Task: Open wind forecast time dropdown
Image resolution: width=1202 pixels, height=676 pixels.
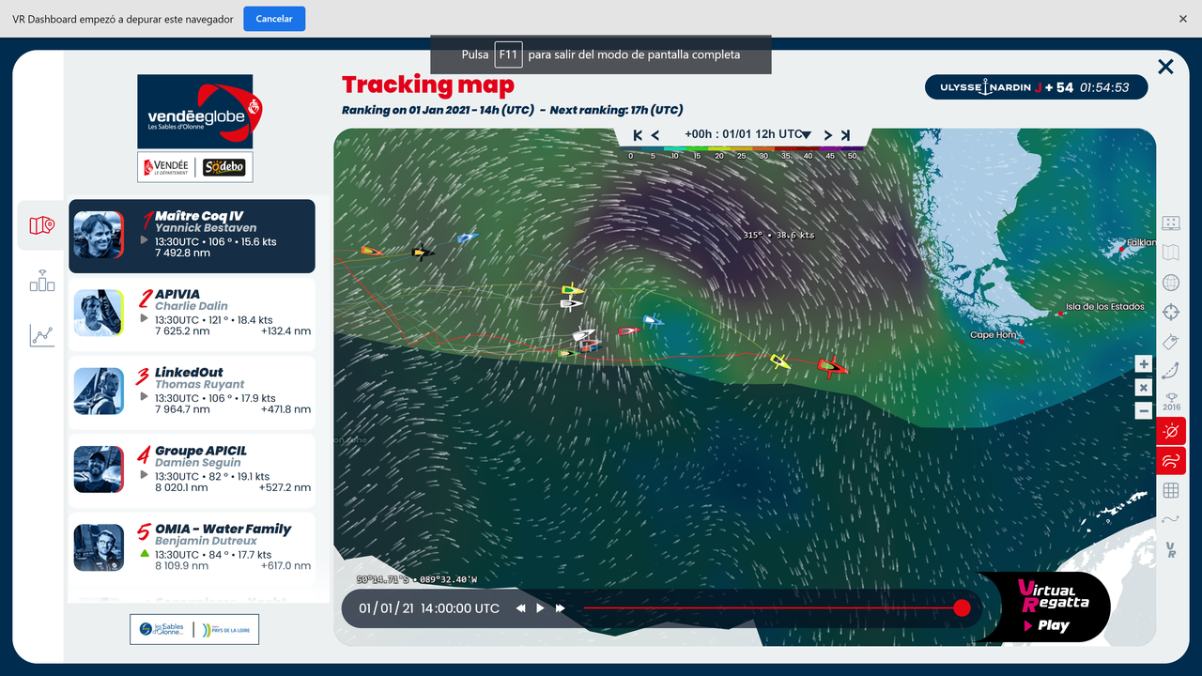Action: pos(747,134)
